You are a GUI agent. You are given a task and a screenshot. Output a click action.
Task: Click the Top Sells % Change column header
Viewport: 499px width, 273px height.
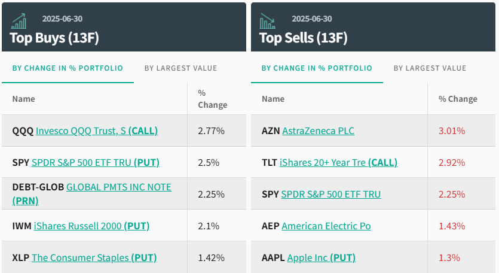458,99
